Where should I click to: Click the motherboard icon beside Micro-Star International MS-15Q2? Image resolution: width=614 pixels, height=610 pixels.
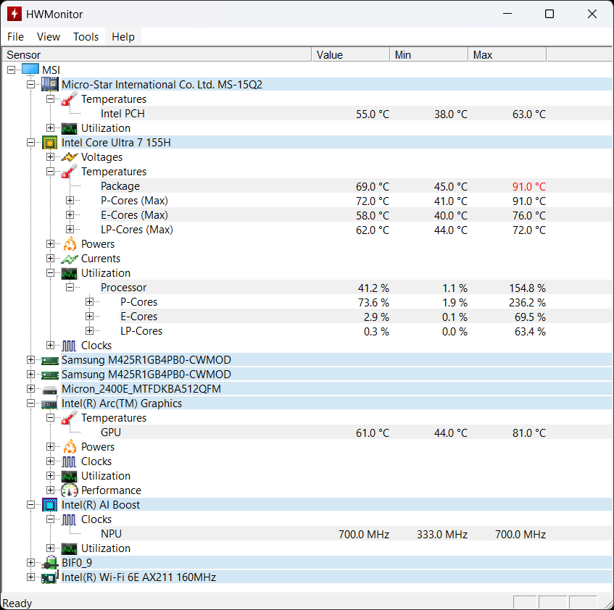click(50, 84)
